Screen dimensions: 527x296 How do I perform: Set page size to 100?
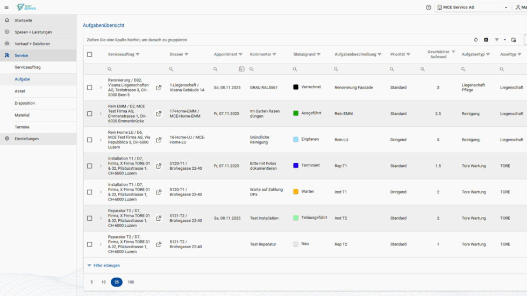[x=131, y=282]
